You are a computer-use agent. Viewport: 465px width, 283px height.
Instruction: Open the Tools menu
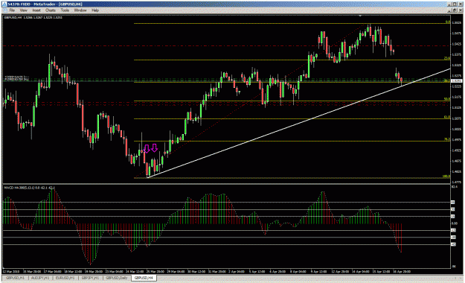click(x=65, y=10)
